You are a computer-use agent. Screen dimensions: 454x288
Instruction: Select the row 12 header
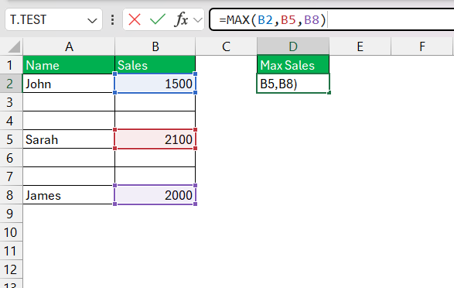point(11,269)
